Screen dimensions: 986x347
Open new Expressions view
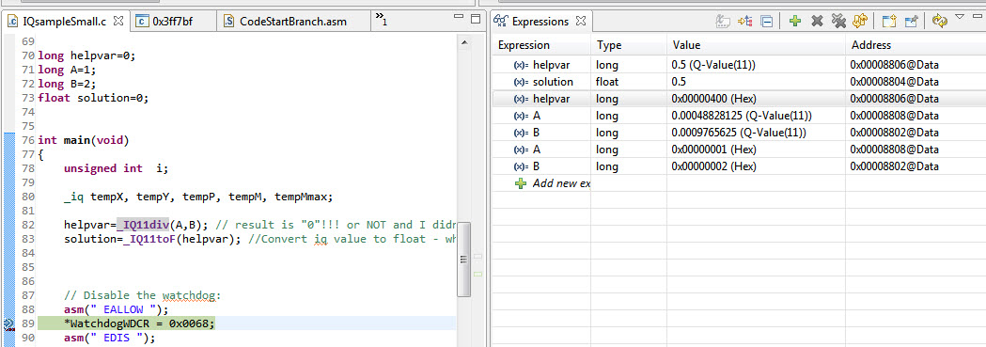coord(888,22)
